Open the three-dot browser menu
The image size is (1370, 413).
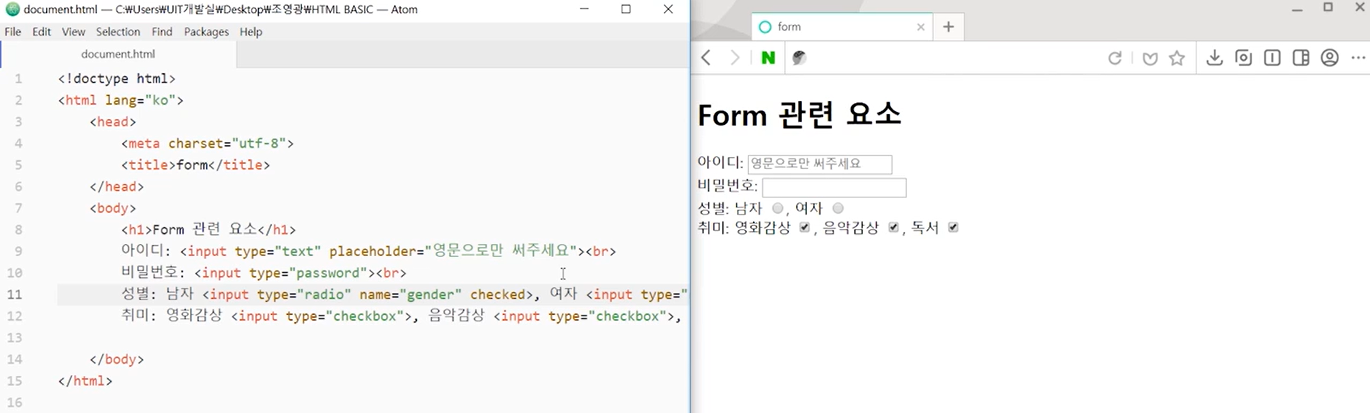(x=1358, y=57)
